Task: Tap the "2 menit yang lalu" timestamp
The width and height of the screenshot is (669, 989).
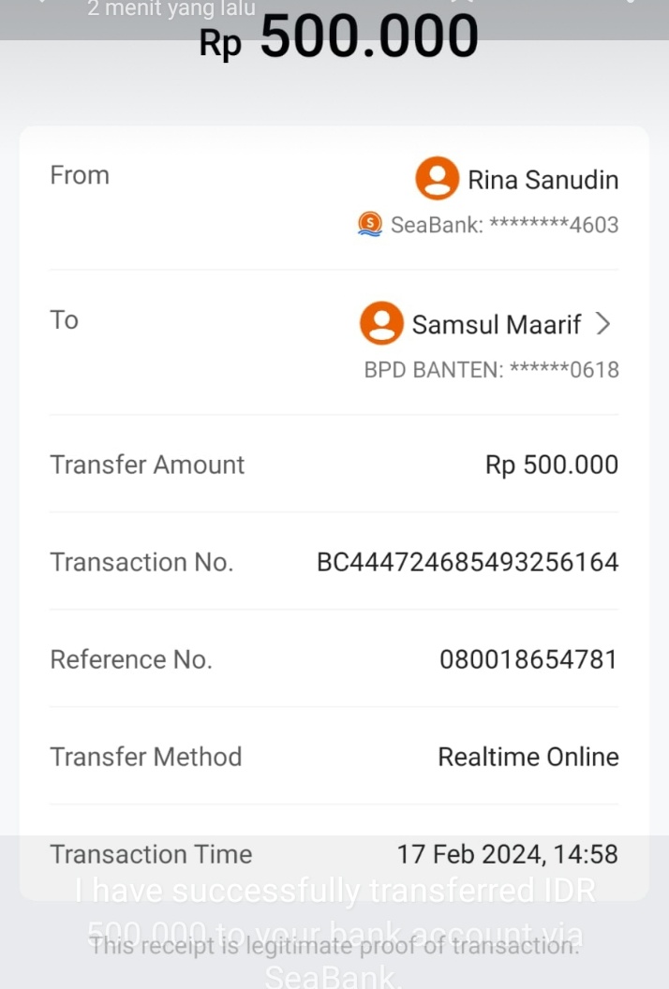Action: (171, 10)
